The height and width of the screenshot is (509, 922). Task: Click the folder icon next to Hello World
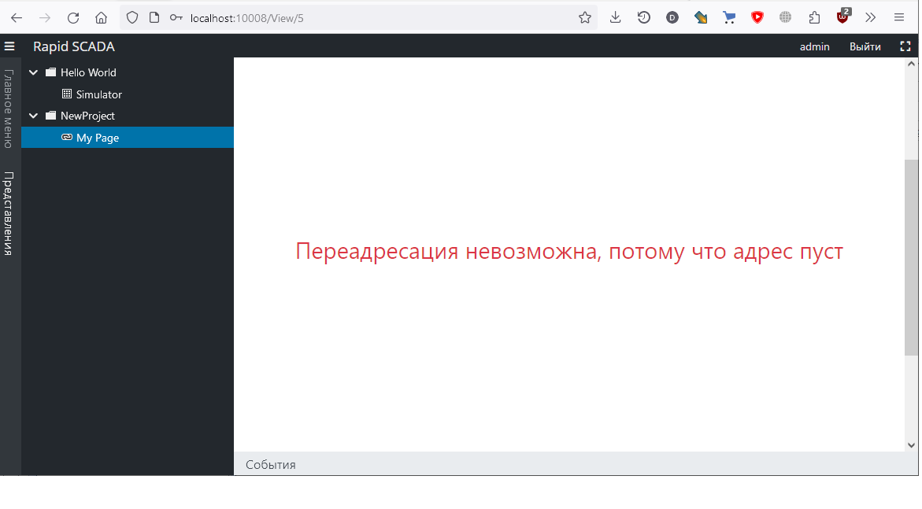51,72
